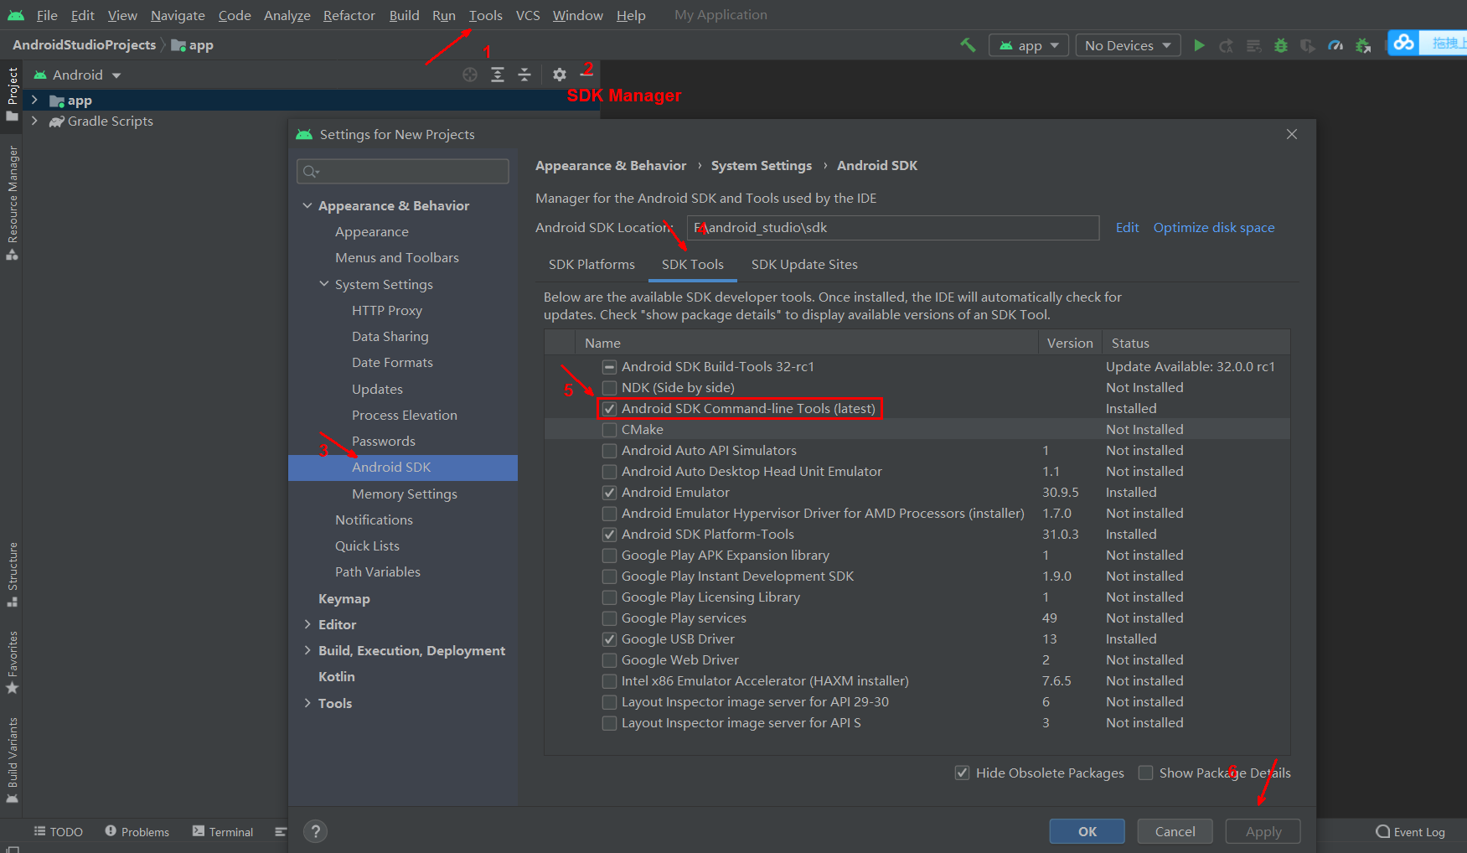
Task: Click the Make Project hammer icon
Action: 968,45
